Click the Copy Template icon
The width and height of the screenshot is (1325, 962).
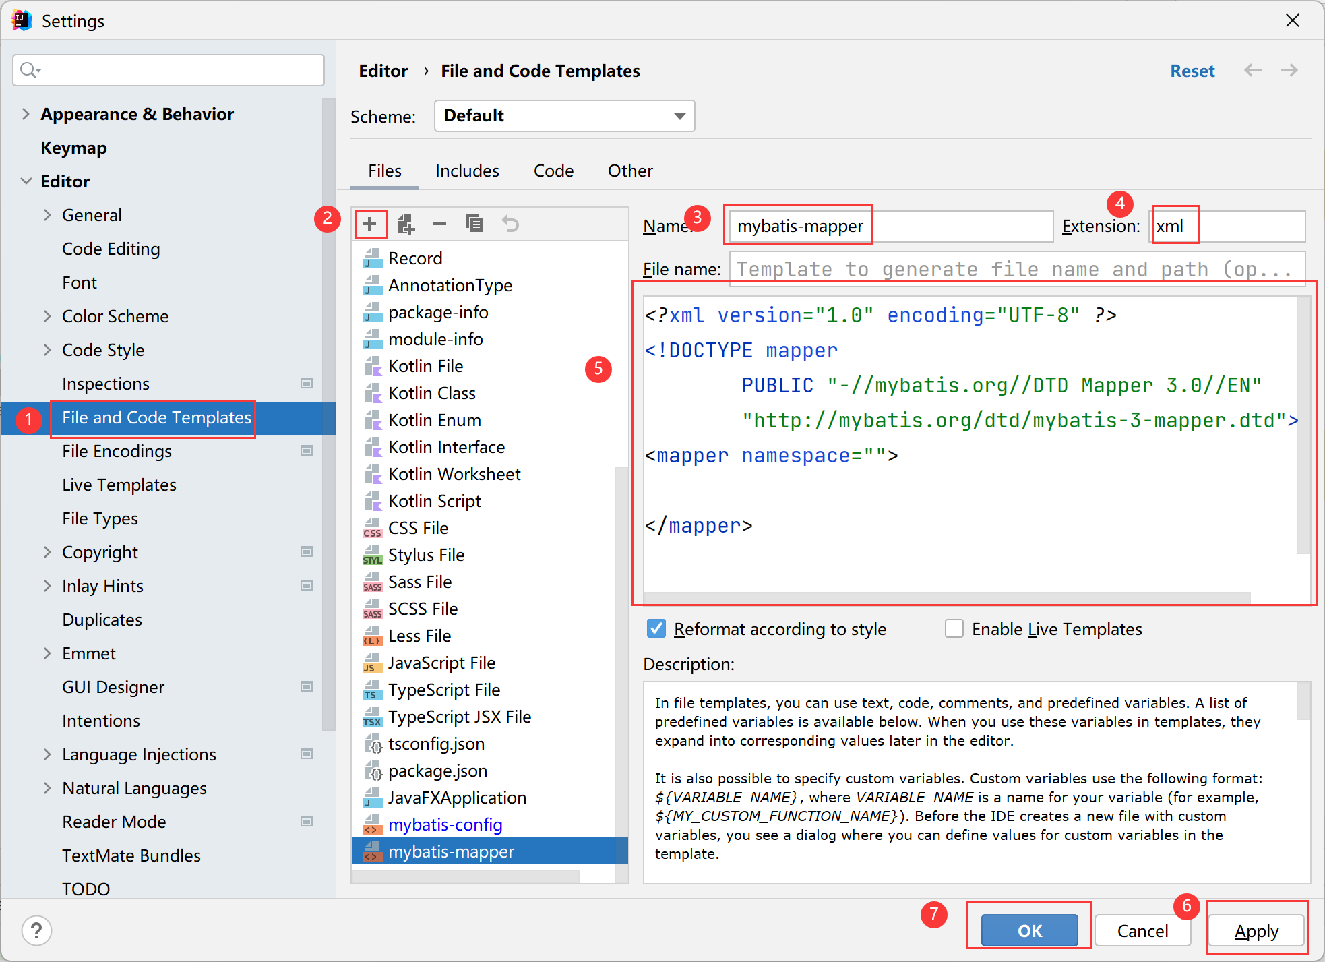[474, 223]
